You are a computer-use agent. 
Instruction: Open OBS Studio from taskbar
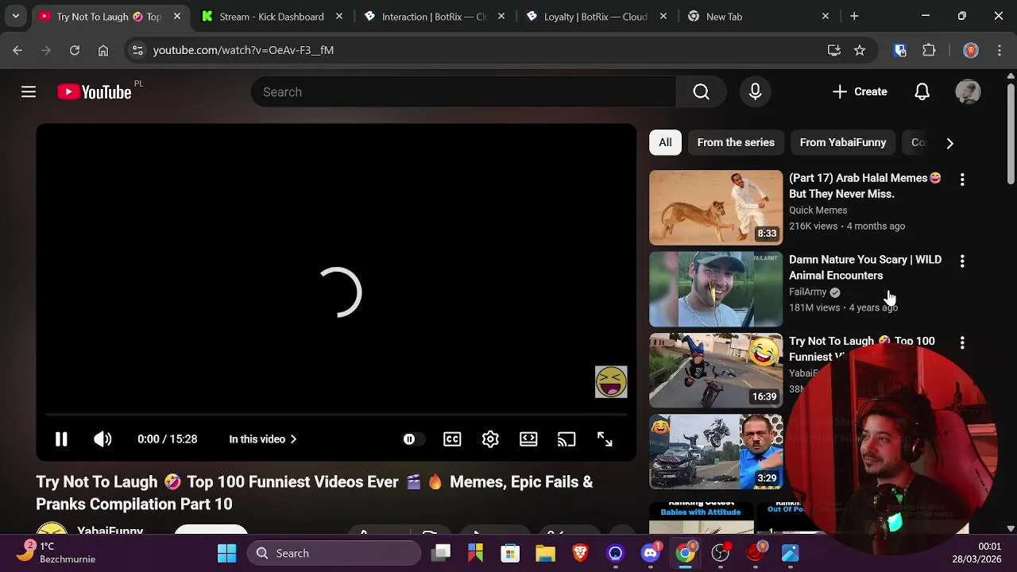point(721,553)
